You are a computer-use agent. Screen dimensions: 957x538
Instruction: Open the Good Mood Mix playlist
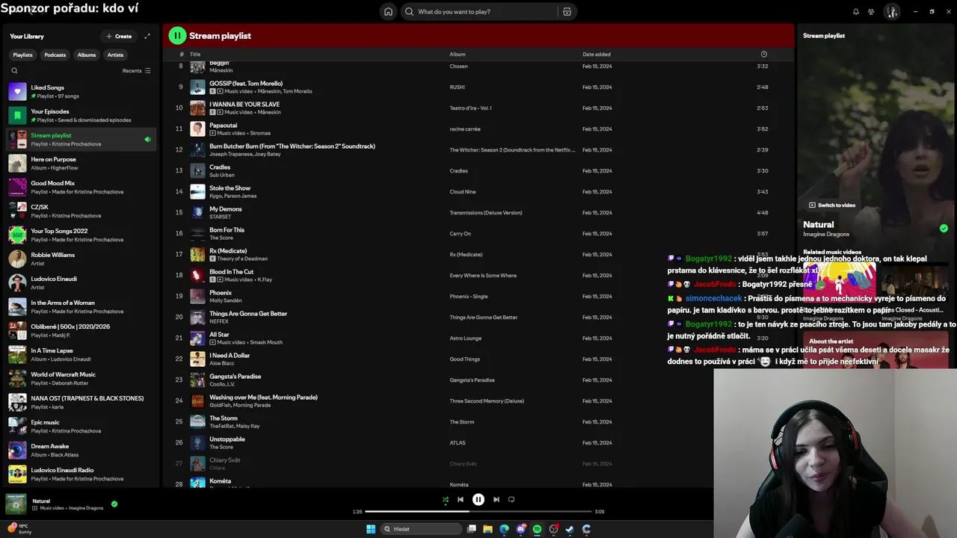(x=81, y=187)
